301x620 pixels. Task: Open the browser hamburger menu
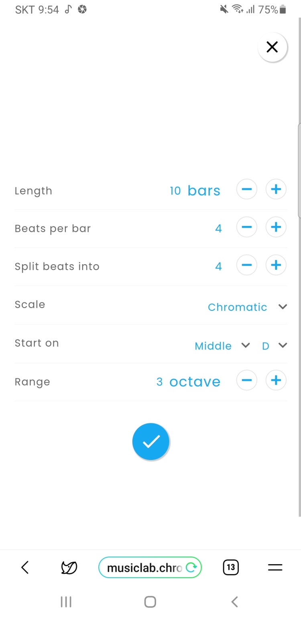click(275, 567)
